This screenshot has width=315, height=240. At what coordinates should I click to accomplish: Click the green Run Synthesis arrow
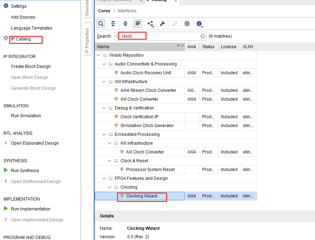pos(6,170)
